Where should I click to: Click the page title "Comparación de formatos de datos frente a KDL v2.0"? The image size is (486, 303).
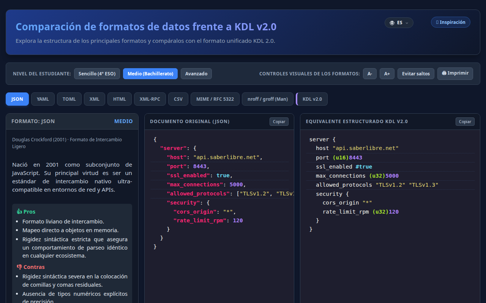click(146, 27)
